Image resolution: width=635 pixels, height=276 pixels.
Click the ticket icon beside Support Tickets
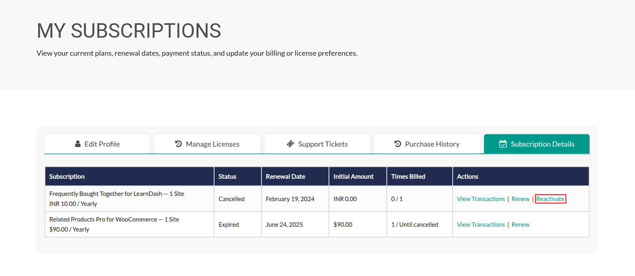click(x=290, y=144)
